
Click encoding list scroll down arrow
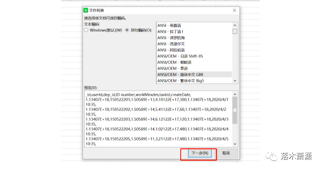click(x=235, y=81)
